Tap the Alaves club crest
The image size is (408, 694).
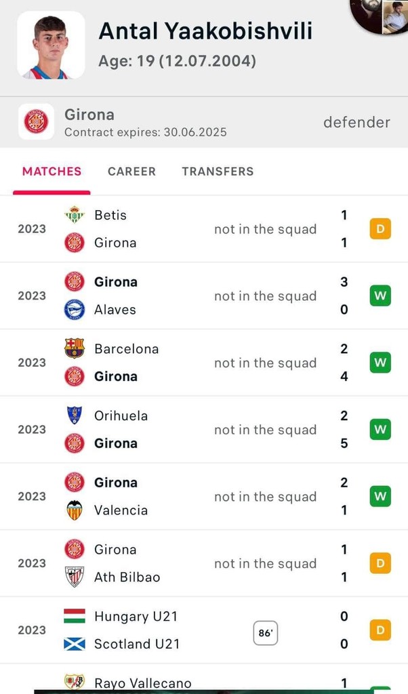pos(75,309)
